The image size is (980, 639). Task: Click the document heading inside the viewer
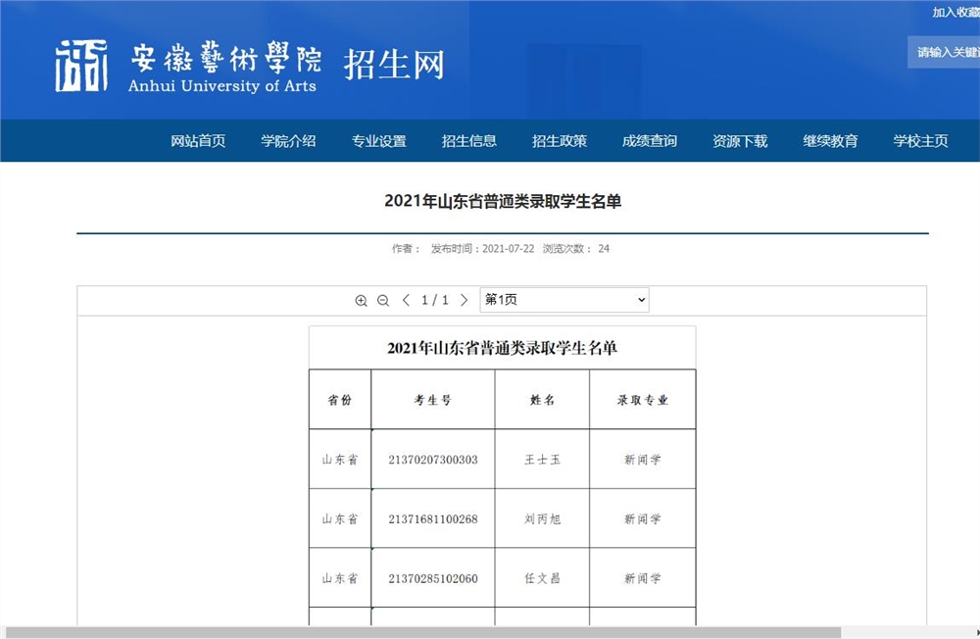pyautogui.click(x=502, y=348)
